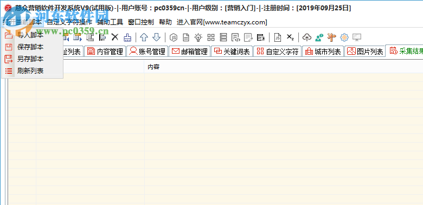Image resolution: width=423 pixels, height=205 pixels.
Task: Click the green user help icon
Action: click(319, 37)
